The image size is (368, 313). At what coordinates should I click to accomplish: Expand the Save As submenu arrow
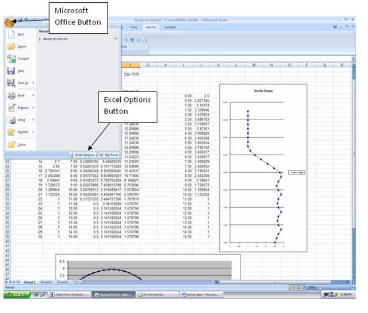33,83
